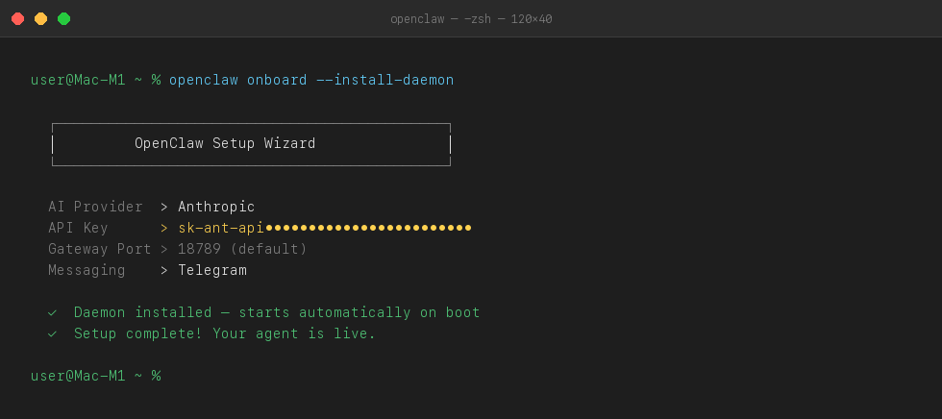Click the Daemon installed status message

(x=277, y=312)
